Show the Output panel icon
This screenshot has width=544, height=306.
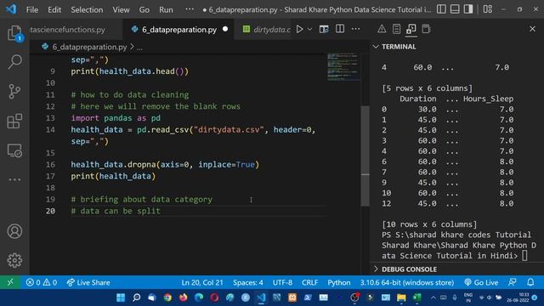pyautogui.click(x=396, y=29)
